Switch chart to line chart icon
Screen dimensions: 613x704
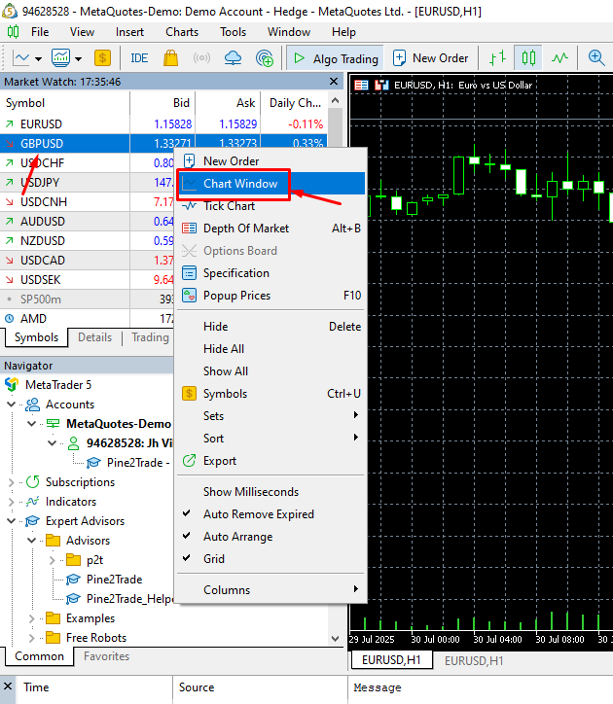point(559,58)
